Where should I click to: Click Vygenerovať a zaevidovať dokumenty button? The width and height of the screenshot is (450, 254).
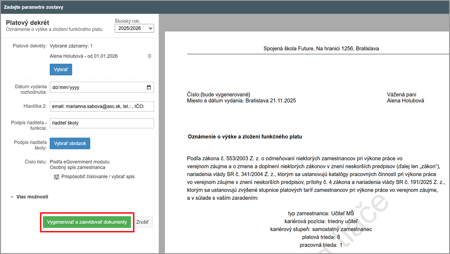(x=87, y=222)
